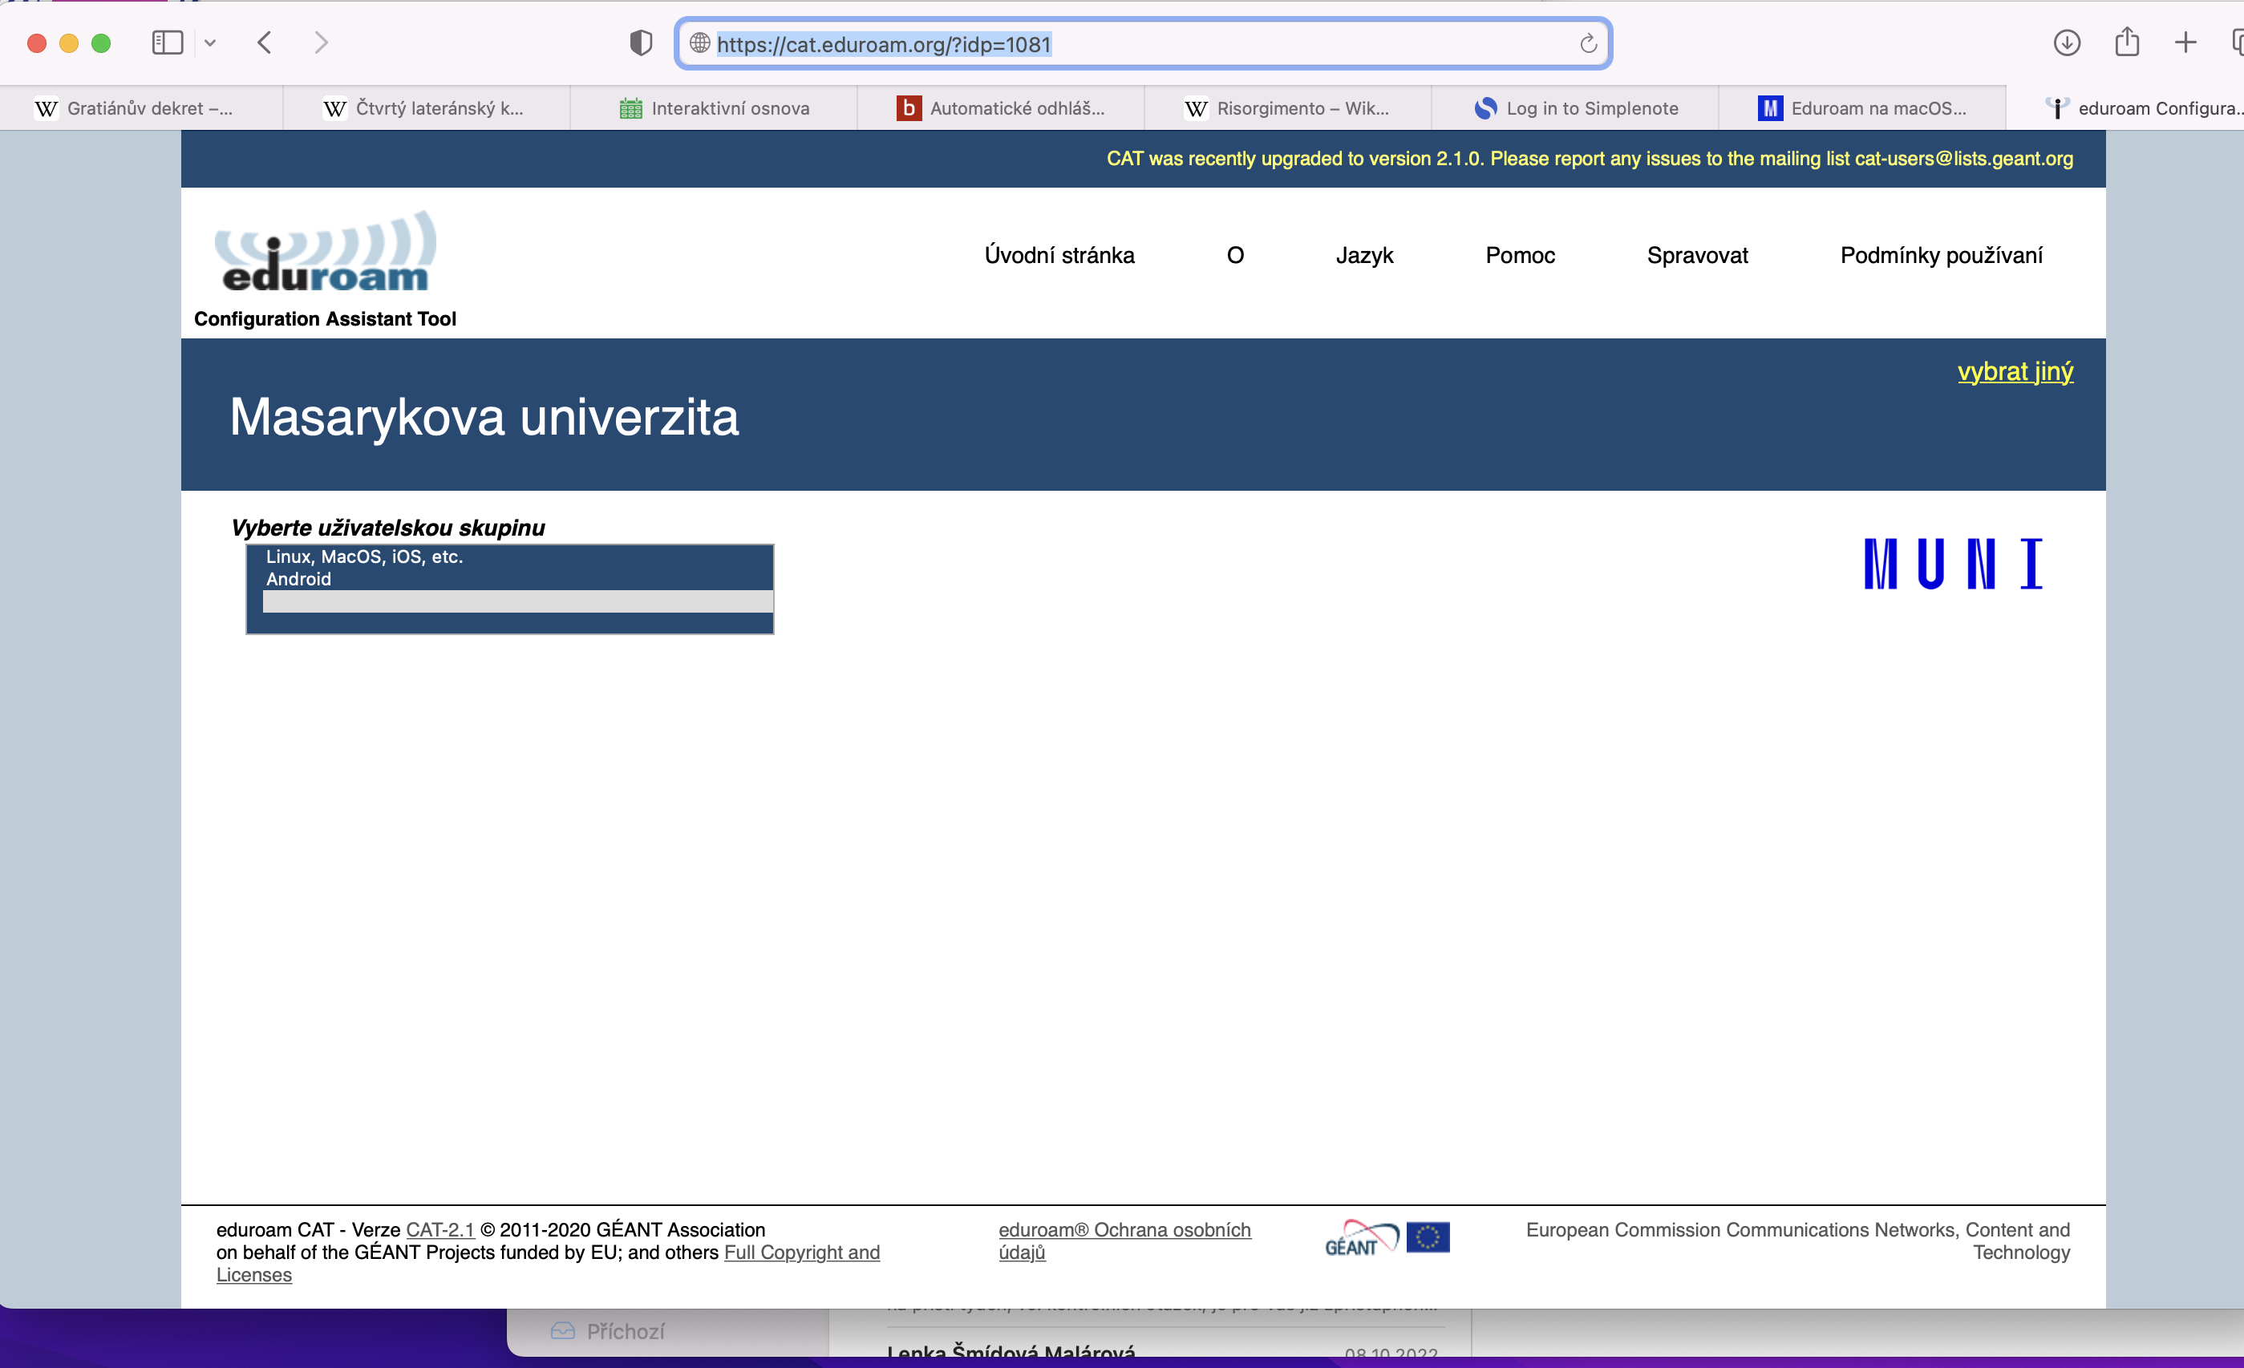This screenshot has height=1368, width=2244.
Task: Switch to the Gratiánův dekret tab
Action: (142, 108)
